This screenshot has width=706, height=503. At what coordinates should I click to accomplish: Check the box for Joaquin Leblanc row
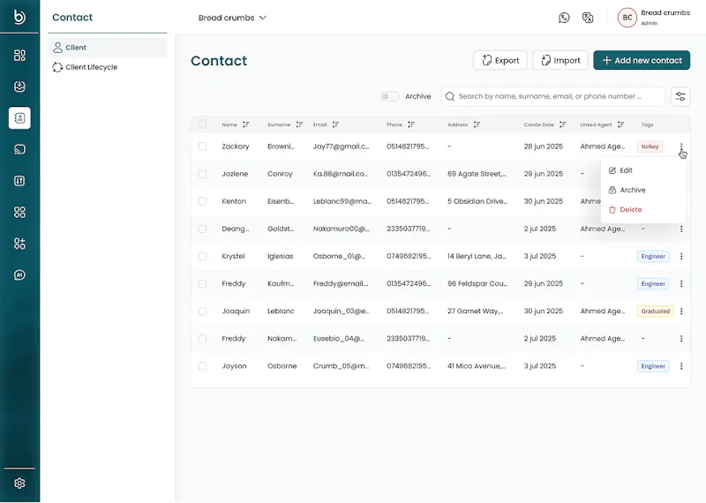point(203,312)
